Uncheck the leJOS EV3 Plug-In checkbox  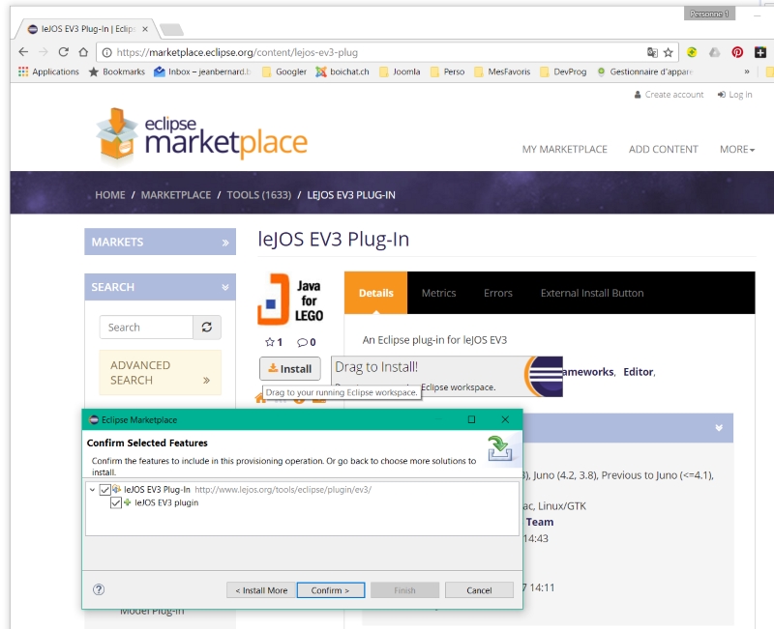(x=104, y=490)
